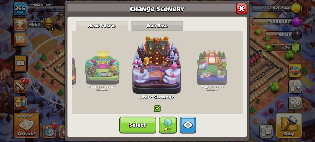Open the chat speech bubble icon
315x142 pixels.
point(20,64)
